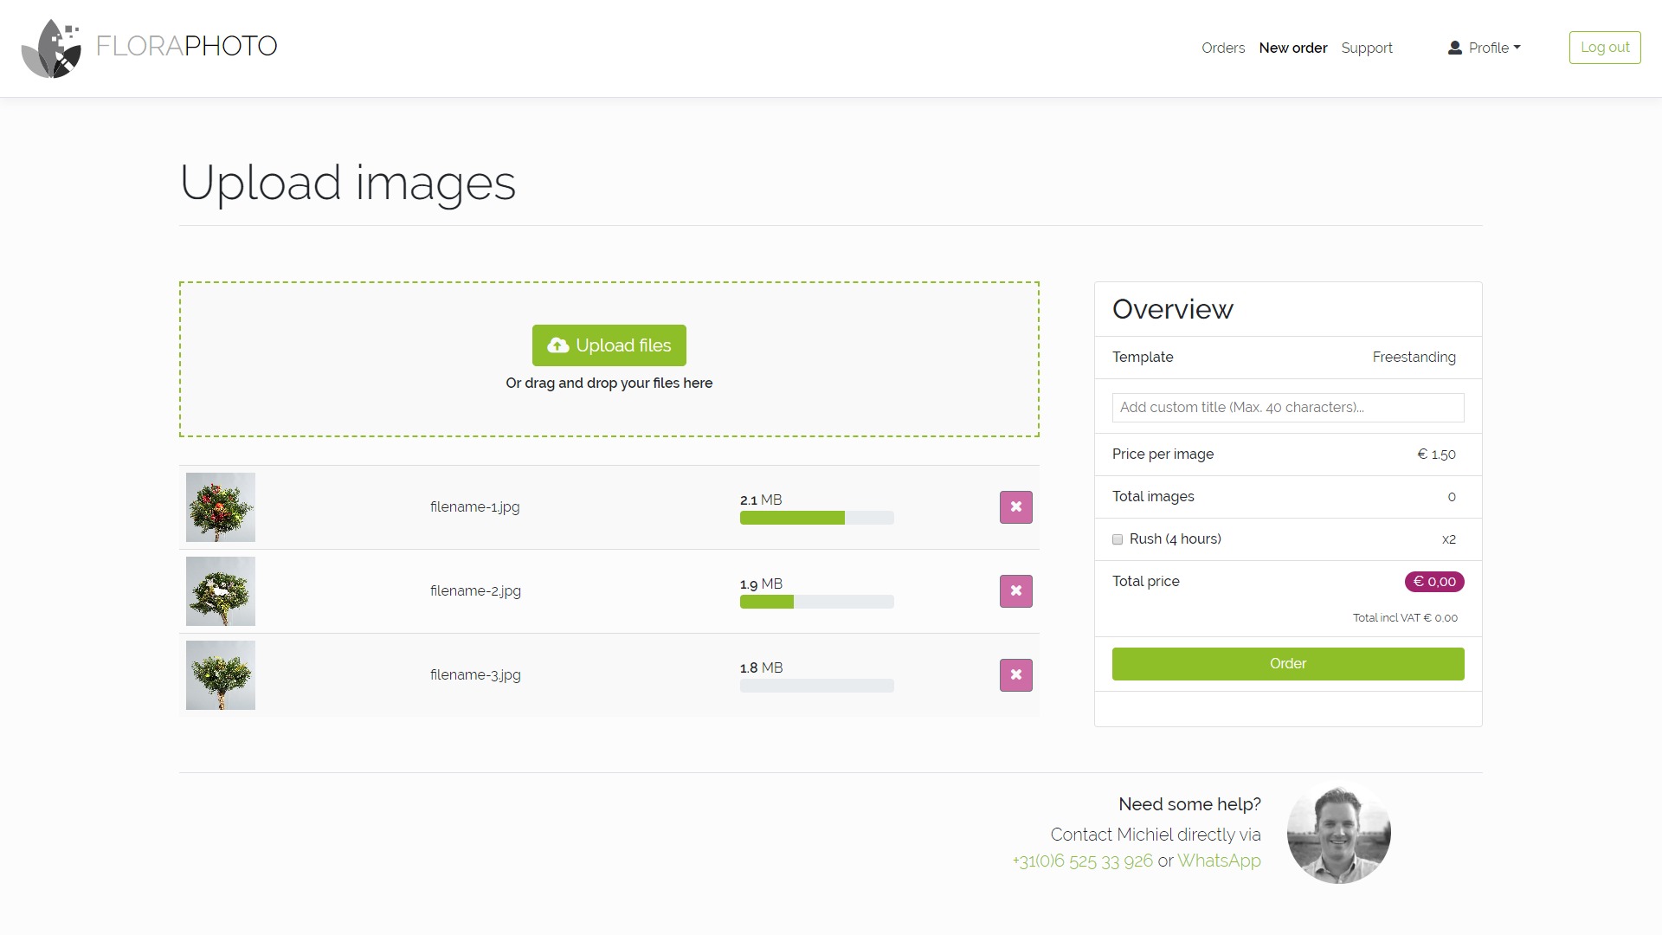Click remove icon for filename-3.jpg
The width and height of the screenshot is (1662, 935).
[x=1015, y=674]
